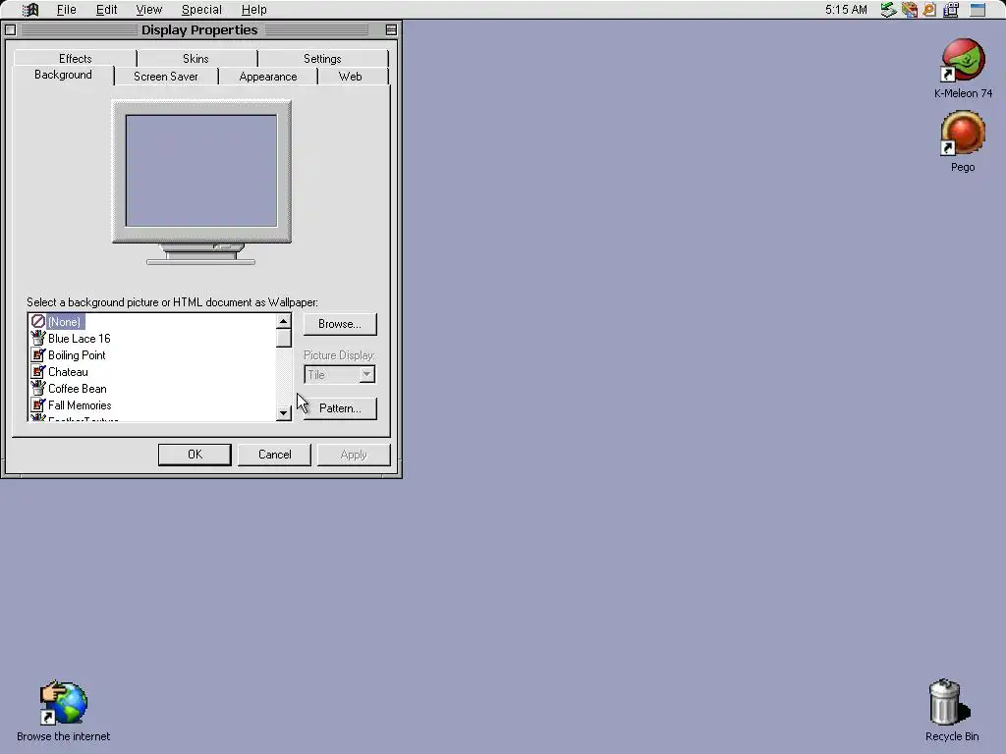Open the Edit menu
This screenshot has height=754, width=1006.
pos(106,10)
